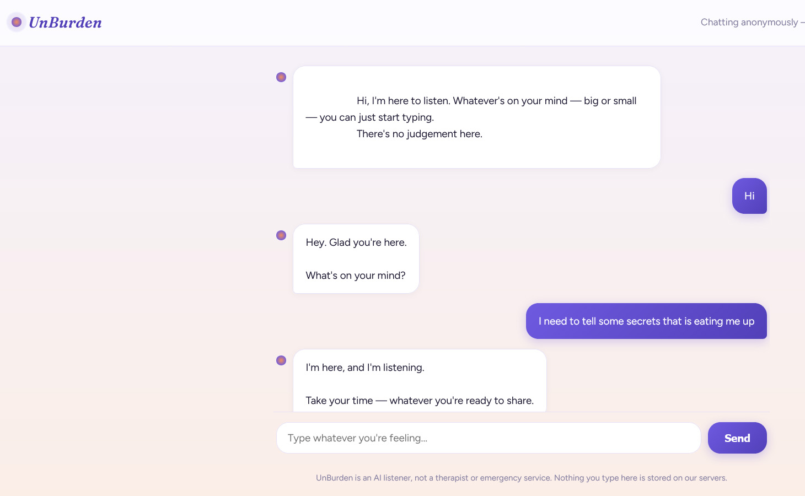Click "Nothing you type here is stored" notice

tap(641, 478)
